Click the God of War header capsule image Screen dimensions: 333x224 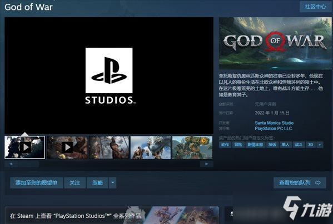275,43
